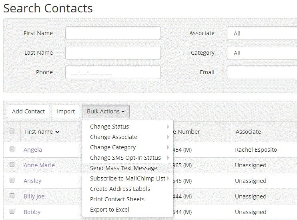Toggle the select-all checkbox in header

click(x=12, y=131)
